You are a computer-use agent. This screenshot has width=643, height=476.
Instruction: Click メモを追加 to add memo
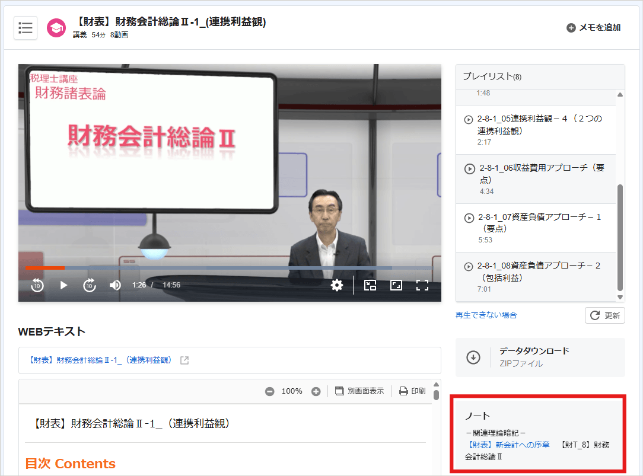tap(593, 28)
